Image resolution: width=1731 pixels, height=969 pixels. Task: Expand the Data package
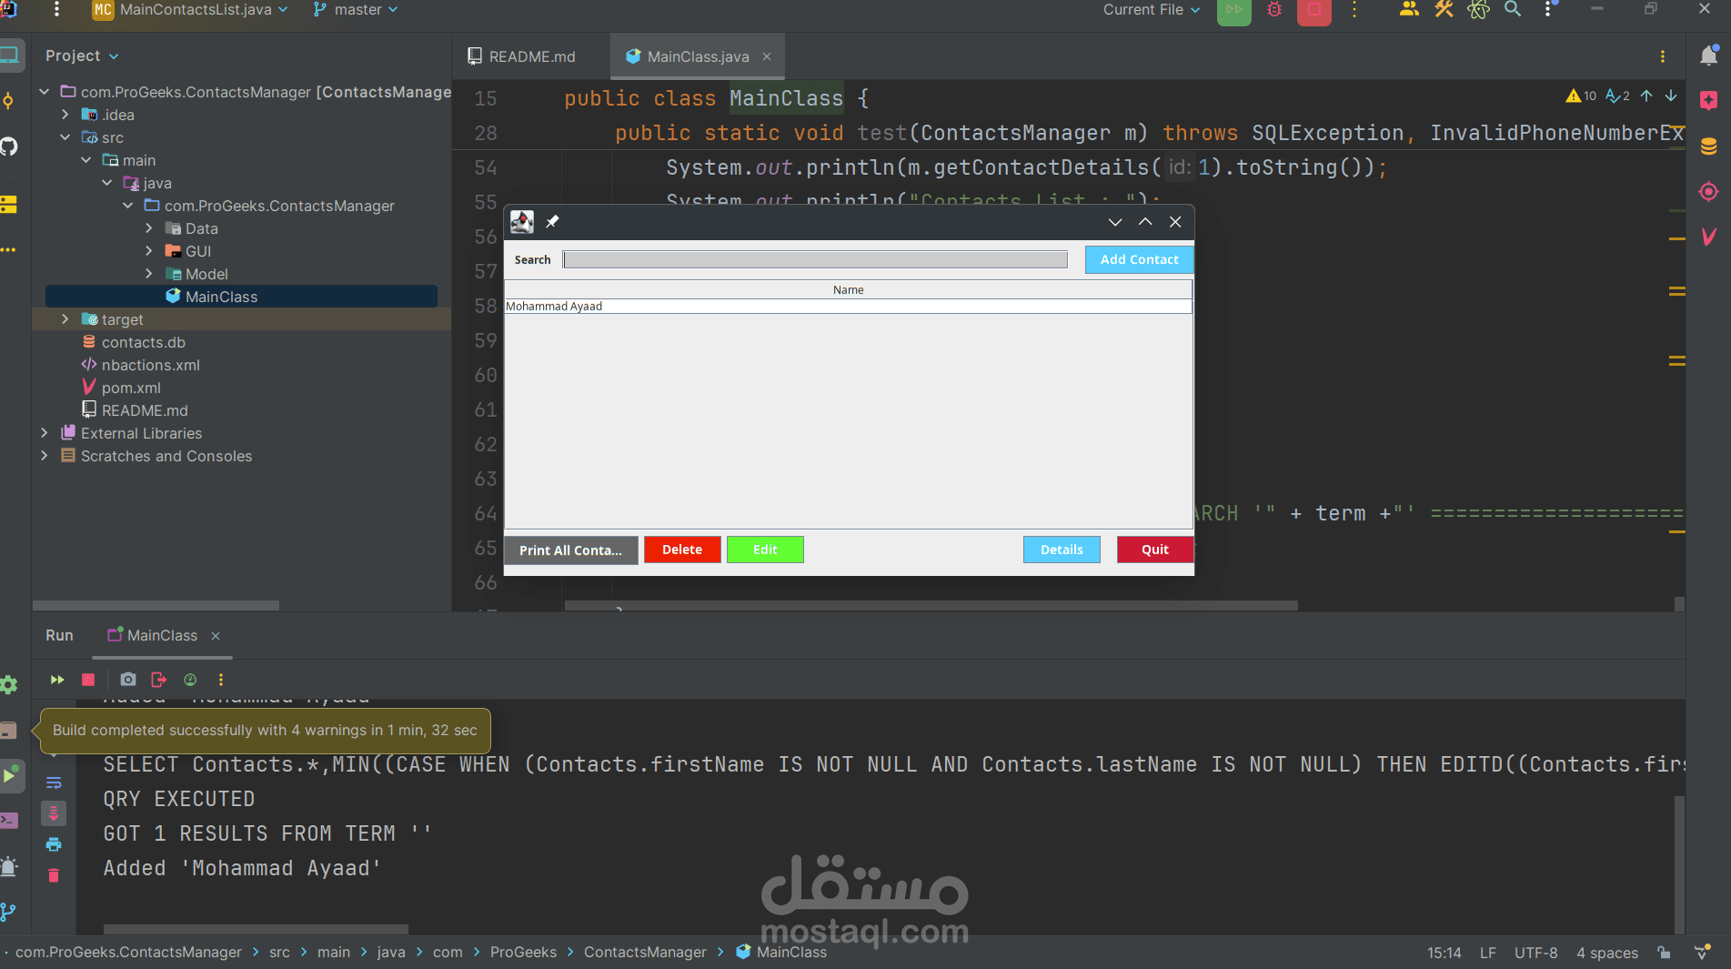148,228
